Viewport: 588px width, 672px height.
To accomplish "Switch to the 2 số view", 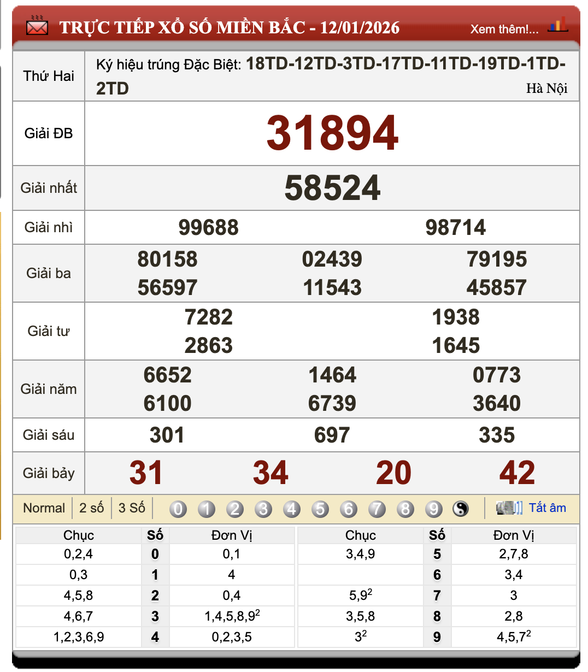I will click(x=91, y=508).
